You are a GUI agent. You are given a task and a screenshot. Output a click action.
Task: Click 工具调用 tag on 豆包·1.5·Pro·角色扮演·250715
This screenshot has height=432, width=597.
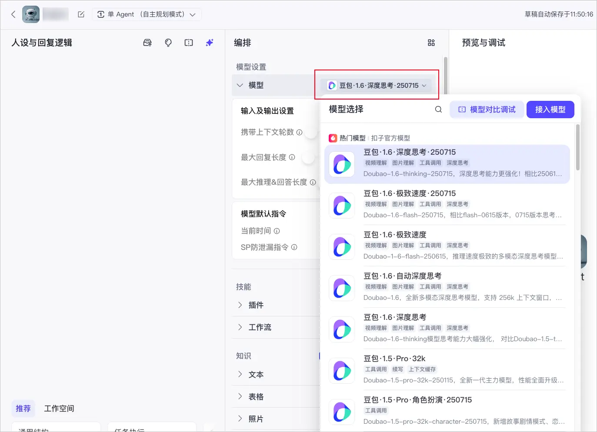[376, 411]
